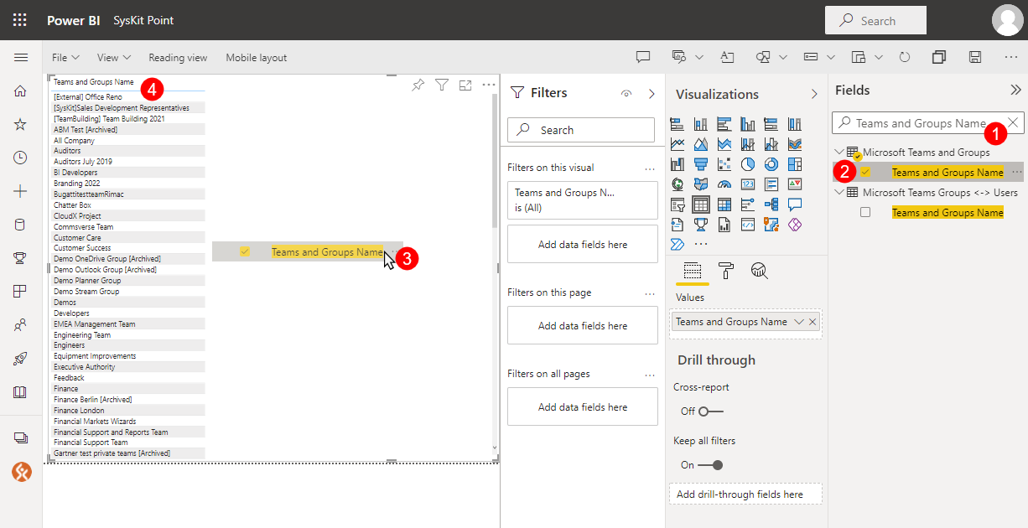1028x528 pixels.
Task: Open the Shapes dropdown arrow in the toolbar
Action: coord(783,58)
